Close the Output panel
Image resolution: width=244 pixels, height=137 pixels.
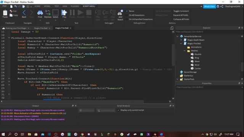click(x=75, y=106)
